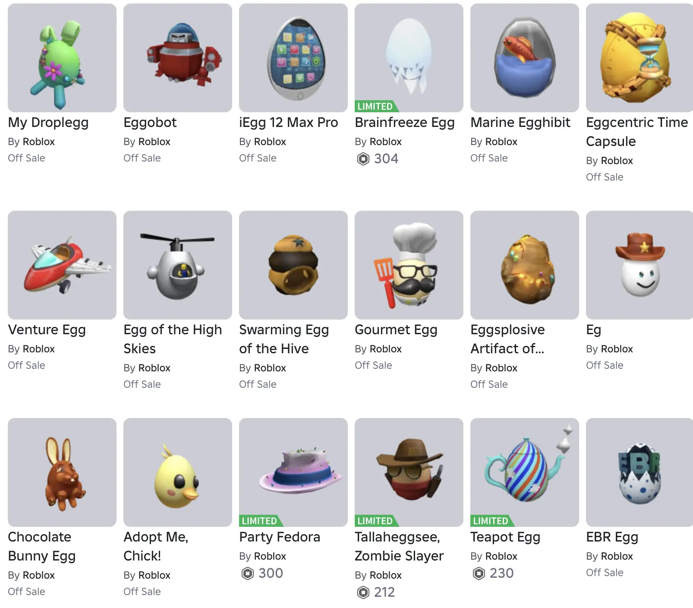The image size is (693, 608).
Task: Open Egg of the High Skies image
Action: tap(178, 265)
